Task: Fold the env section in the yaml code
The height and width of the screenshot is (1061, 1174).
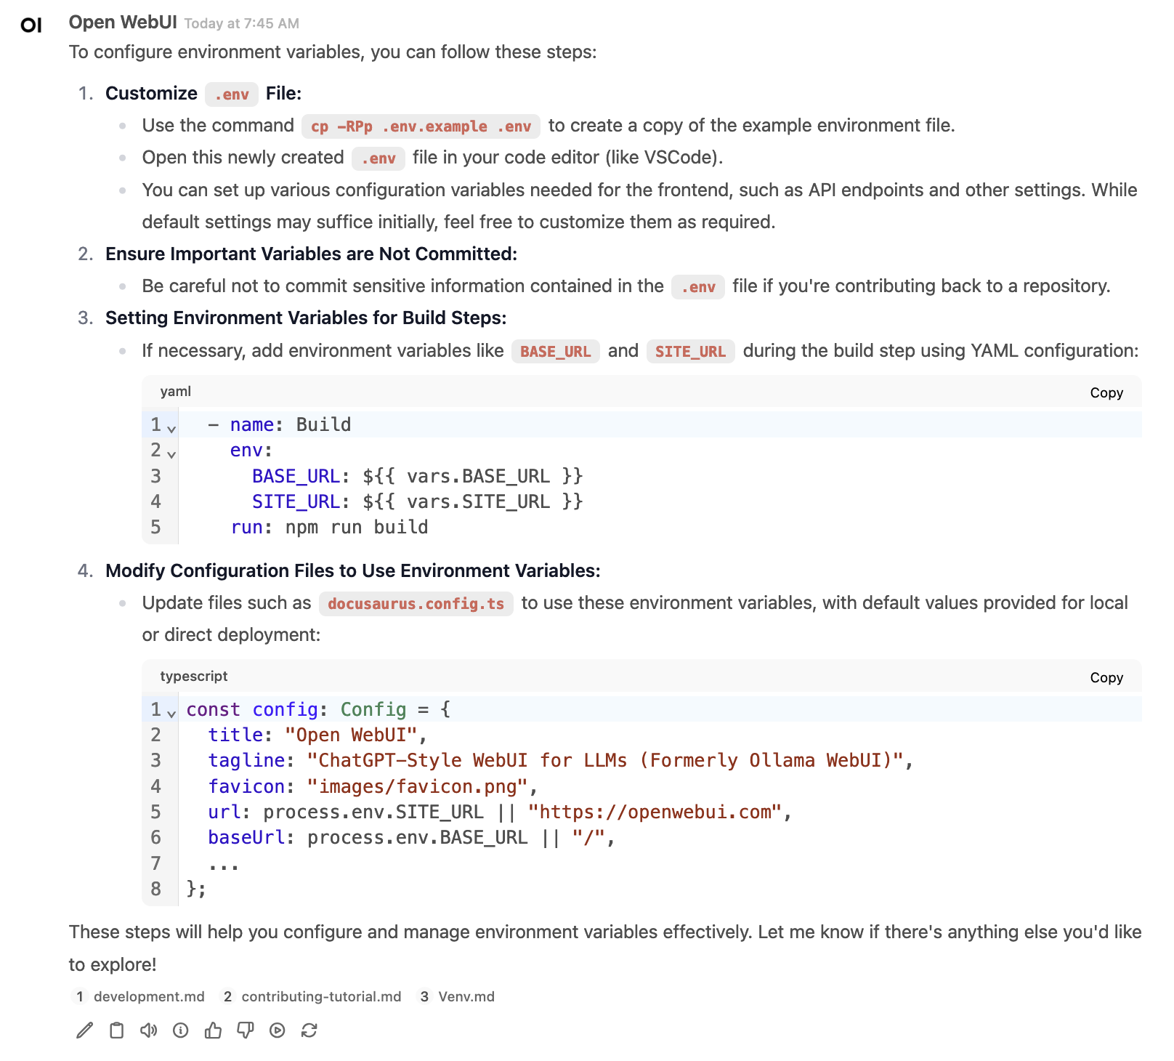Action: pos(171,455)
